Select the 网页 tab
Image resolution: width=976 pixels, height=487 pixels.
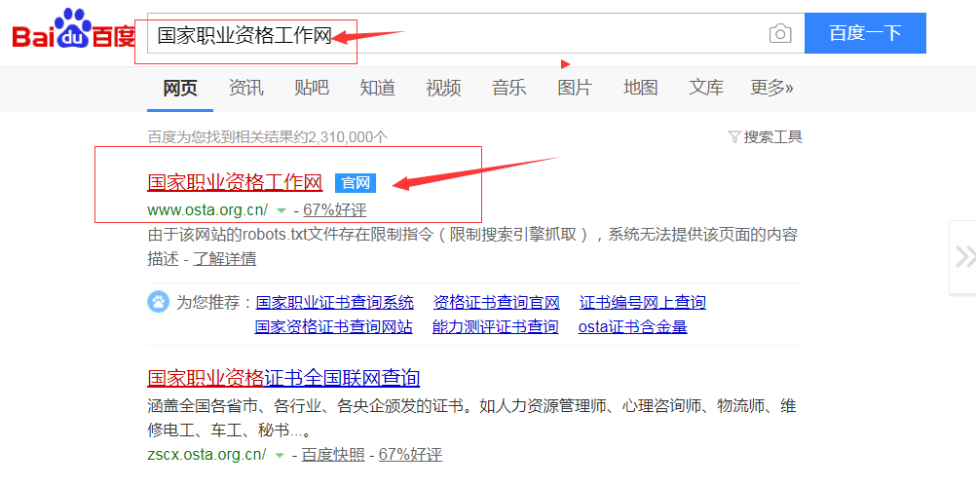pos(180,88)
